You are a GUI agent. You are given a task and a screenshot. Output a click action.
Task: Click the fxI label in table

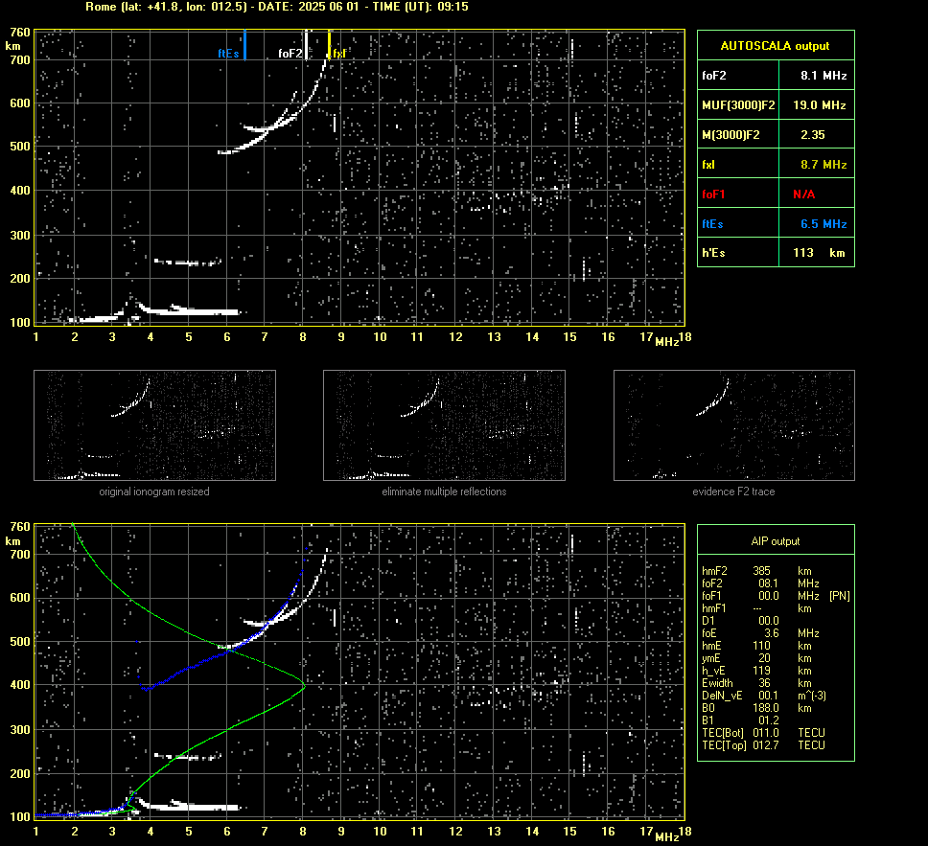708,165
